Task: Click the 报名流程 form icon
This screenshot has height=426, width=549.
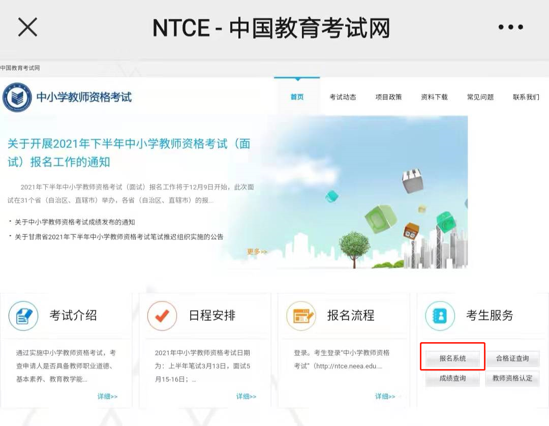Action: click(302, 316)
